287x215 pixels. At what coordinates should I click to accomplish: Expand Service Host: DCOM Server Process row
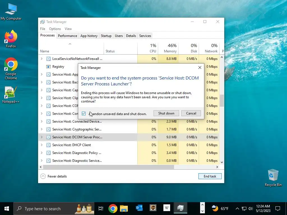[42, 137]
